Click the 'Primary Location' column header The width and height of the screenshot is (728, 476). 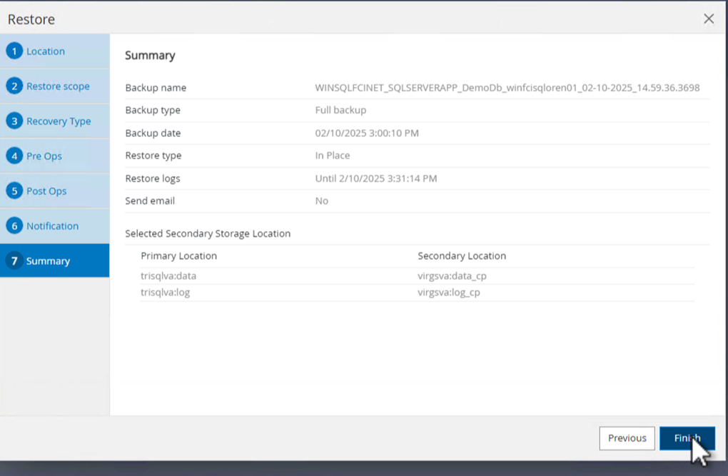coord(178,256)
